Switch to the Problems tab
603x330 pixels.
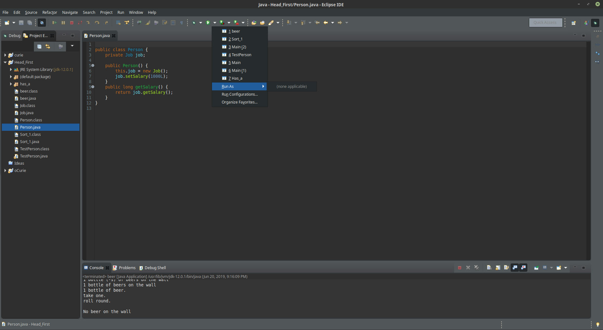124,268
